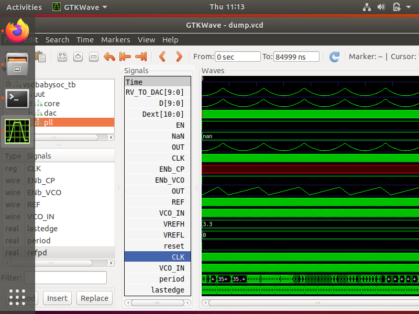Open Activities overview
This screenshot has width=419, height=314.
coord(24,7)
